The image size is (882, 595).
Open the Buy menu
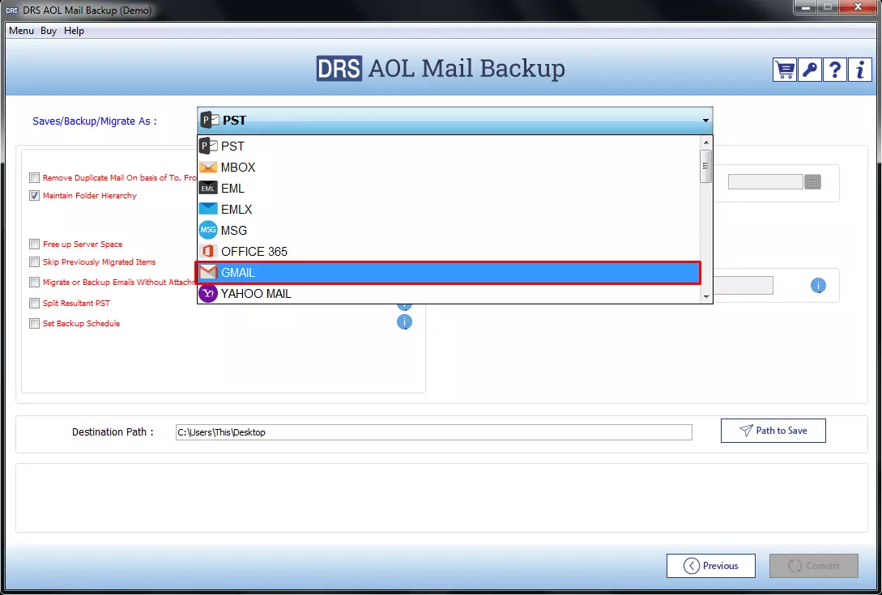(49, 31)
